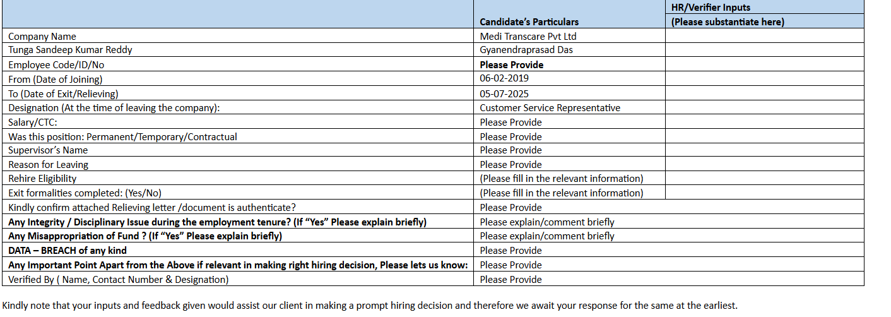The height and width of the screenshot is (317, 891).
Task: Click the "(Please substantiate here)" header text
Action: pos(728,21)
